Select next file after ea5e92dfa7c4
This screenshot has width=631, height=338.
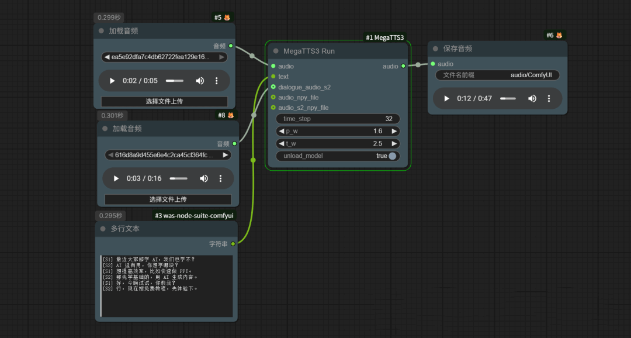click(222, 57)
